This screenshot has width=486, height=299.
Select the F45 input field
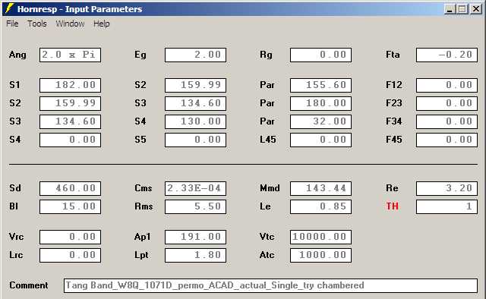(x=447, y=140)
